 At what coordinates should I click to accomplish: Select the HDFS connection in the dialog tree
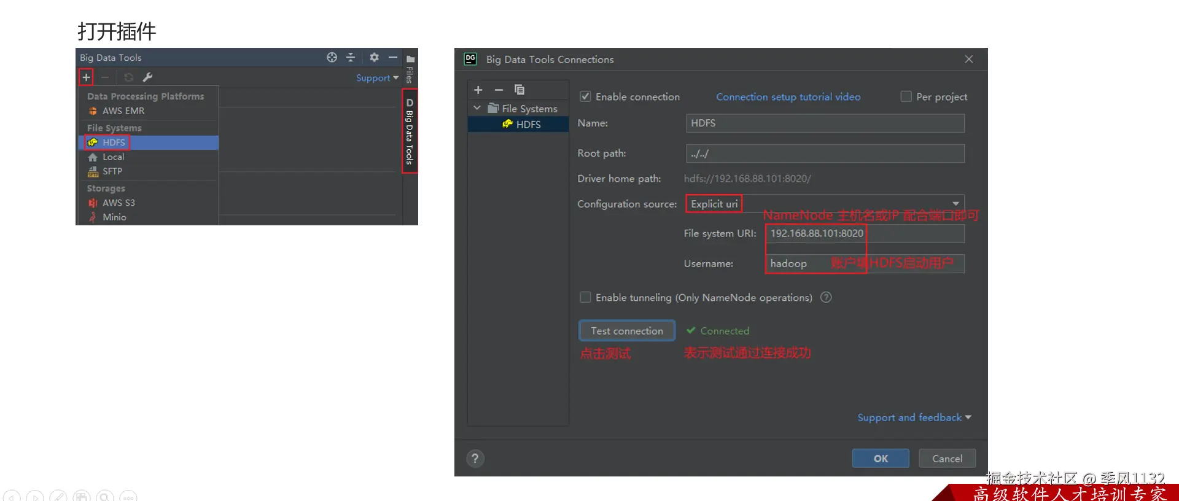pos(518,125)
